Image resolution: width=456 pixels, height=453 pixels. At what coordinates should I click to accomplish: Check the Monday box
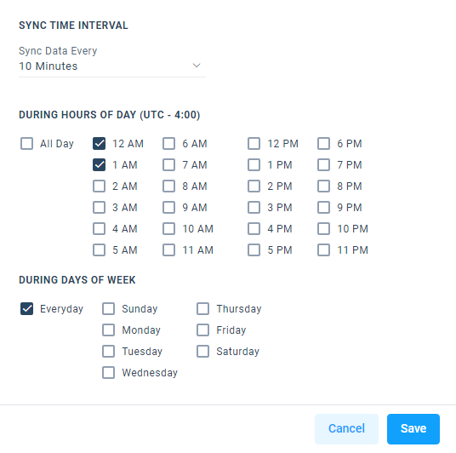109,330
